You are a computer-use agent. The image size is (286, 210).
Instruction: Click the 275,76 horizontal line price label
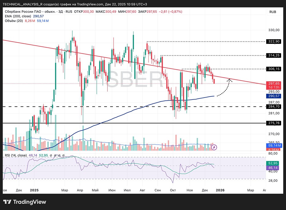[x=274, y=123]
